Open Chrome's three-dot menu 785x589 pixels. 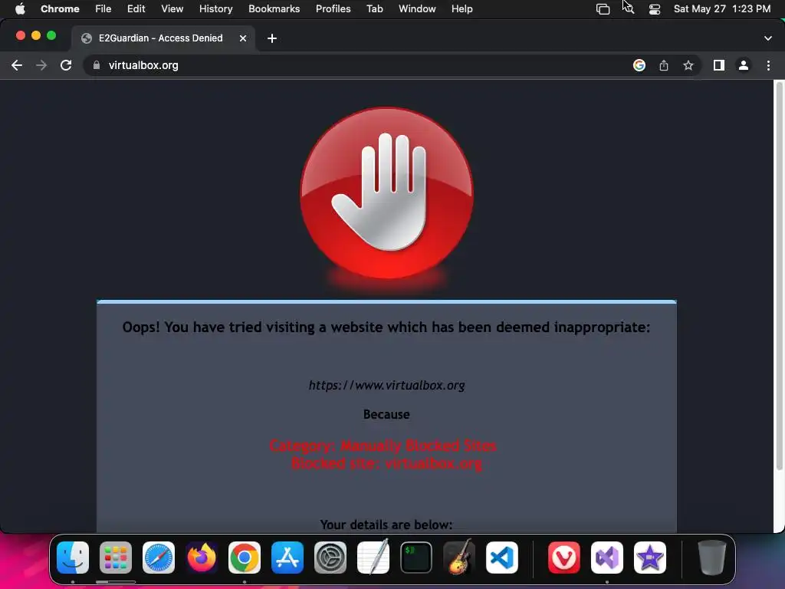768,65
